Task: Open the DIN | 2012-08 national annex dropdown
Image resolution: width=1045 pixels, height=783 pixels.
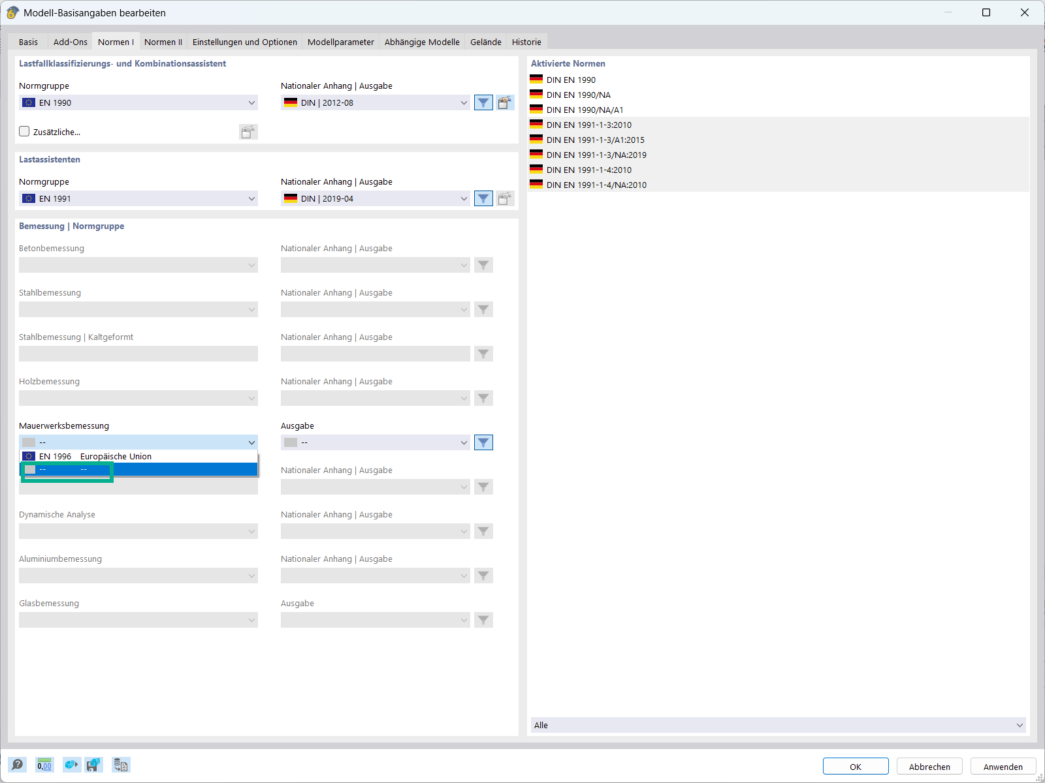Action: [376, 102]
